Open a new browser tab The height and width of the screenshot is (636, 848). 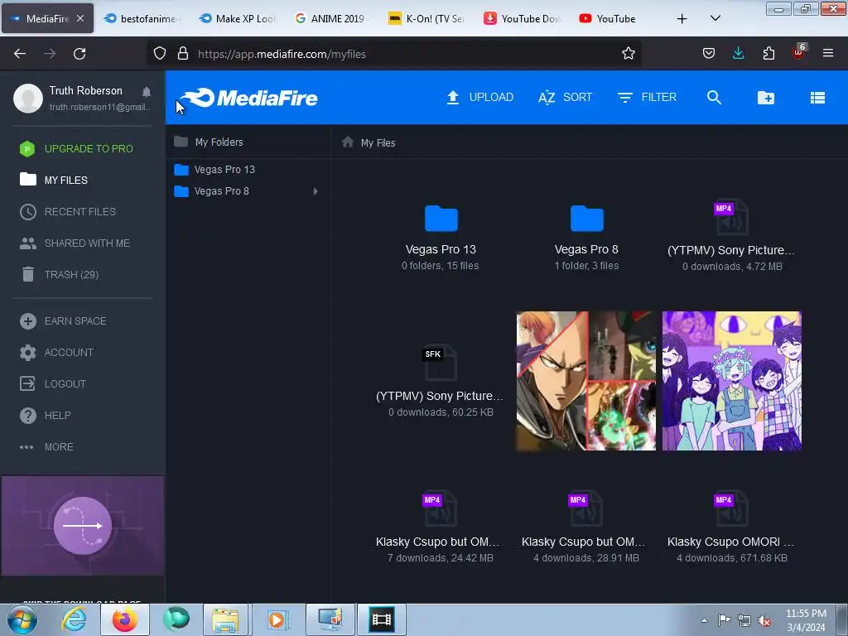click(x=682, y=19)
